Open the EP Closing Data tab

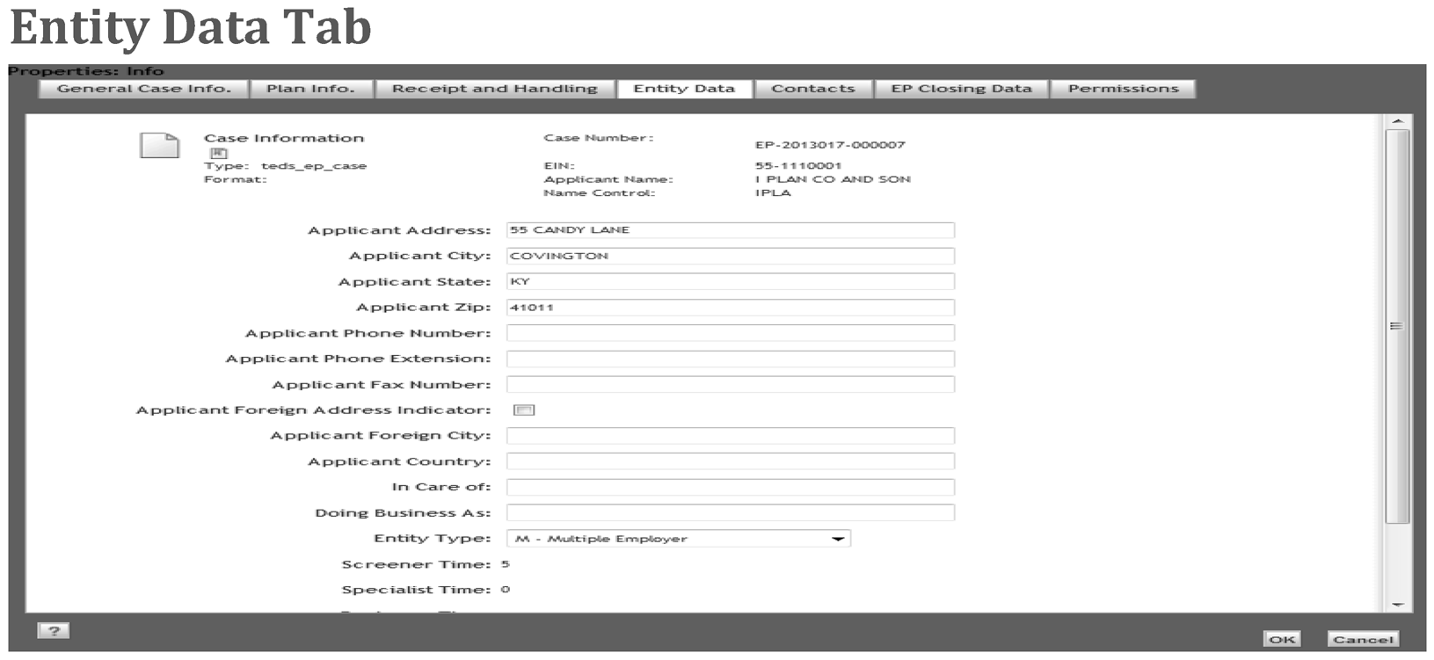click(x=961, y=89)
